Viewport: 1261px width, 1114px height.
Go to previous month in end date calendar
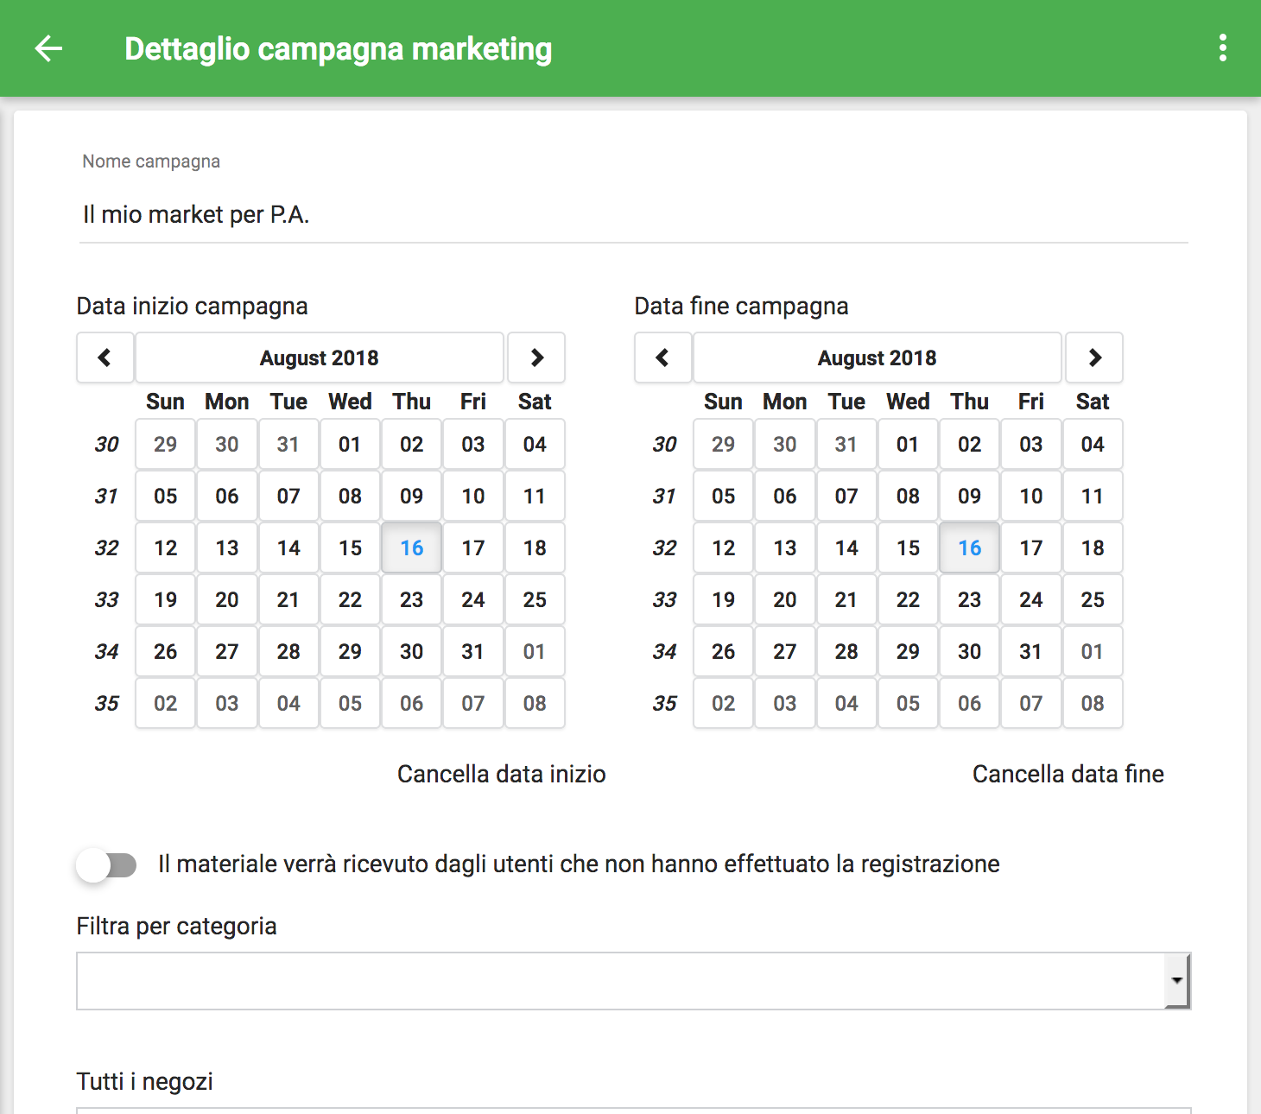click(662, 358)
